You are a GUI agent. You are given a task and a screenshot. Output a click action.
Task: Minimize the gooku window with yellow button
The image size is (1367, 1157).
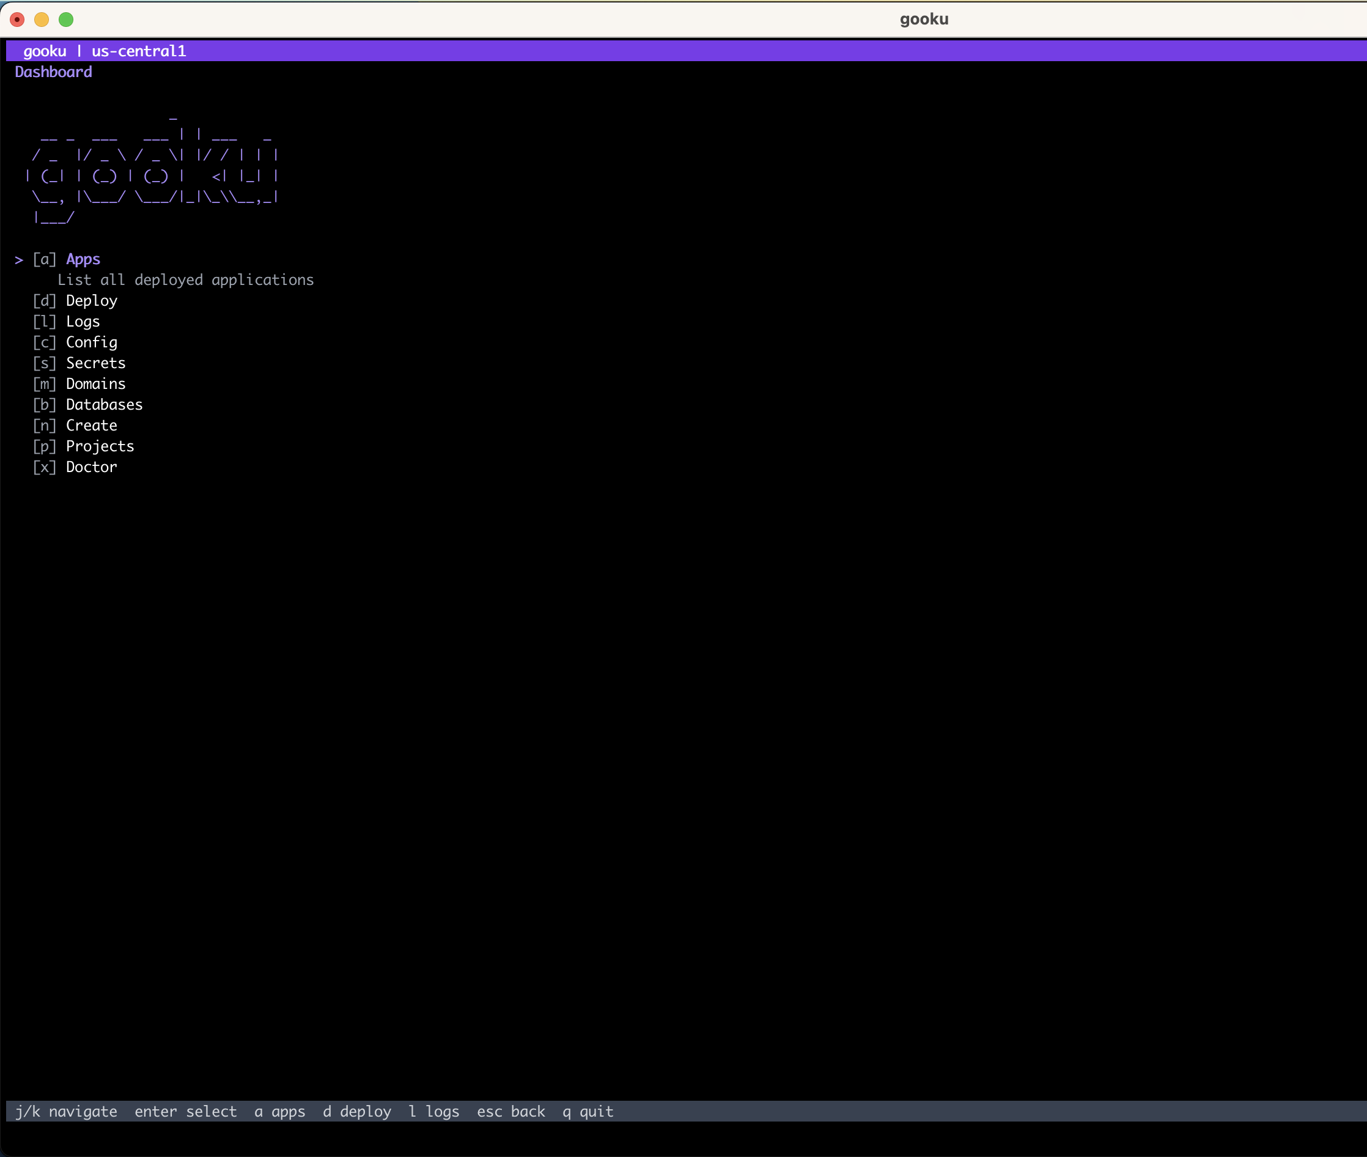pyautogui.click(x=42, y=20)
